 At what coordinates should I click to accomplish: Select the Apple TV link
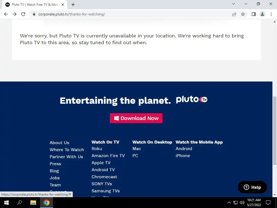pos(101,163)
